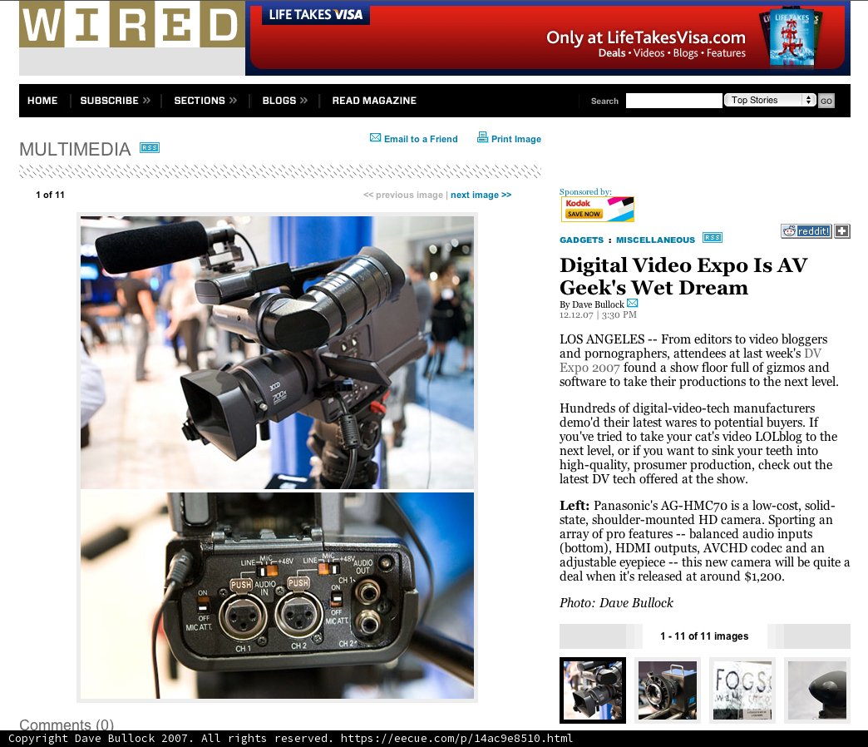868x747 pixels.
Task: Click the Print Image printer icon
Action: click(x=483, y=136)
